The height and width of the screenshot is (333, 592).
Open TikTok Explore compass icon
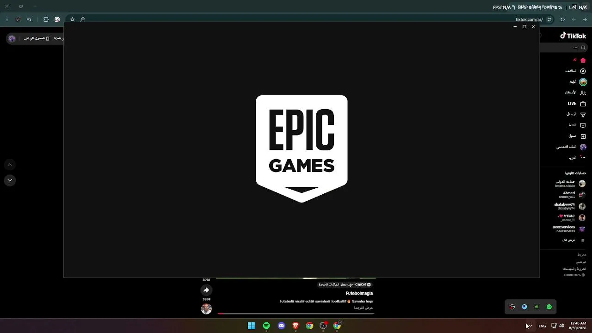tap(583, 71)
